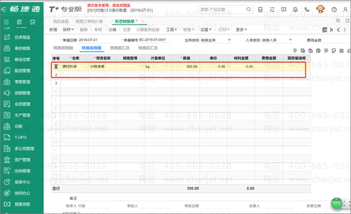This screenshot has height=214, width=351.
Task: Open the monkey mascot avatar
Action: [321, 9]
